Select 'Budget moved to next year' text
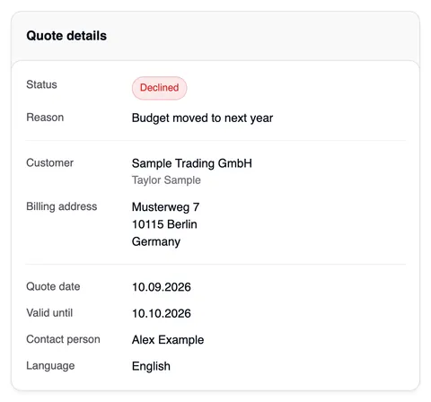 tap(202, 118)
